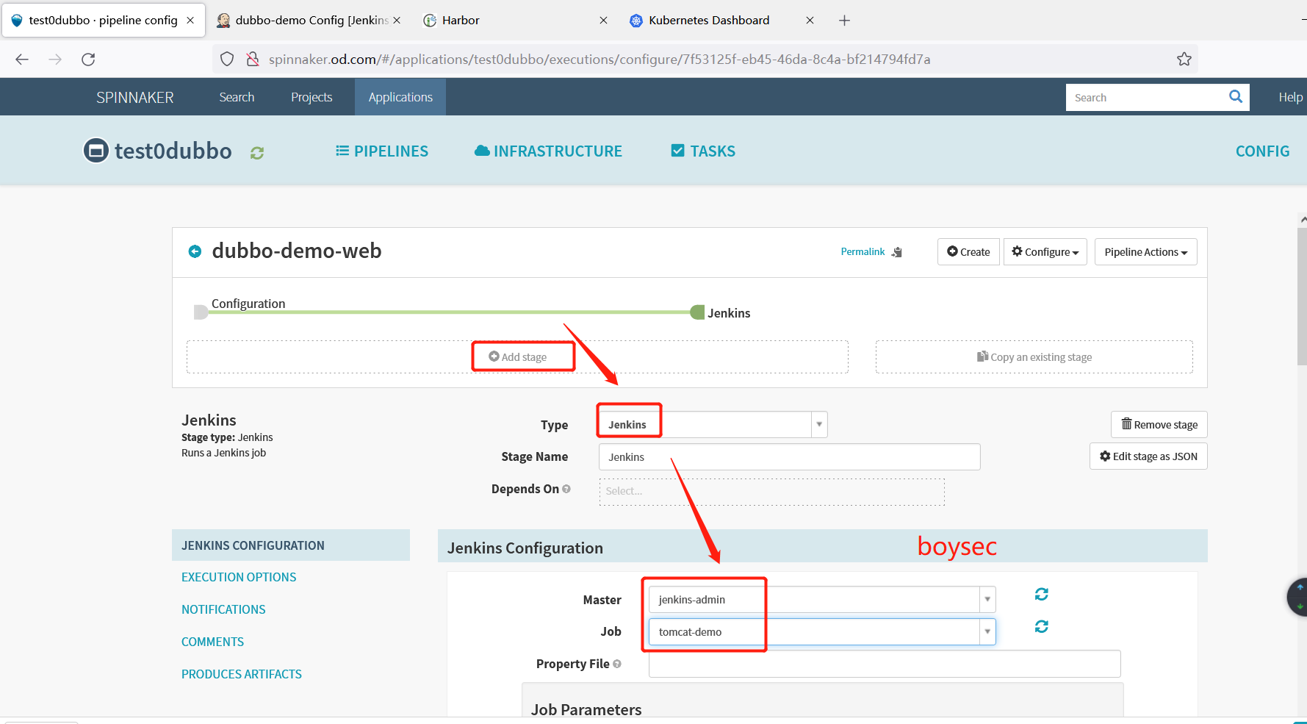Click the test0dubbo application icon
This screenshot has height=724, width=1307.
point(96,151)
